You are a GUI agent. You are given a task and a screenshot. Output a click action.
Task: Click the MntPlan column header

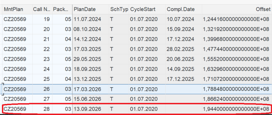click(x=14, y=9)
